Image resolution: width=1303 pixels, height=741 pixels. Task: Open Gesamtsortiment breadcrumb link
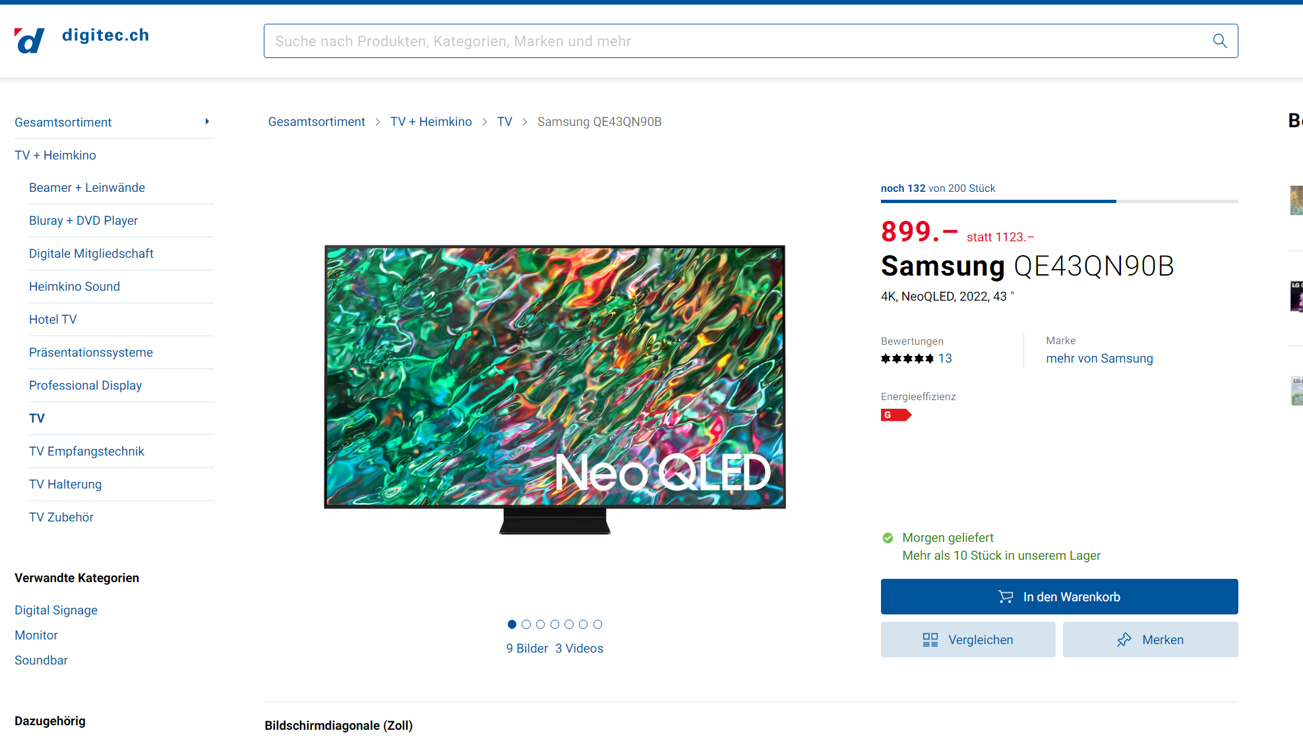click(317, 122)
